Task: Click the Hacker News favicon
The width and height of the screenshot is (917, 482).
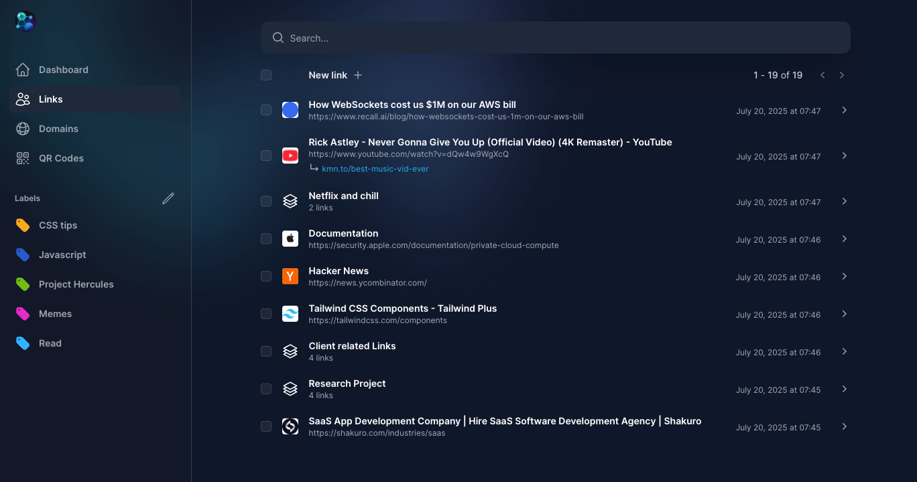Action: coord(290,276)
